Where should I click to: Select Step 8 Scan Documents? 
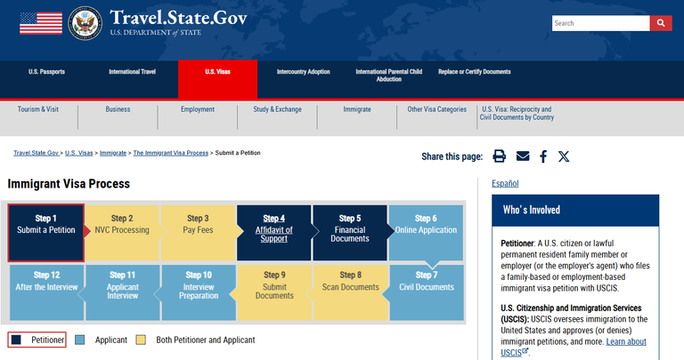tap(351, 292)
